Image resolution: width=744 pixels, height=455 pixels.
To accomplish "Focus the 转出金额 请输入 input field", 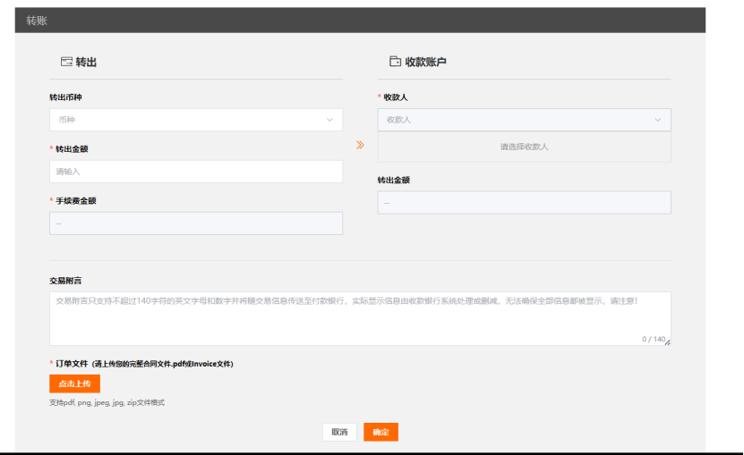I will coord(195,172).
